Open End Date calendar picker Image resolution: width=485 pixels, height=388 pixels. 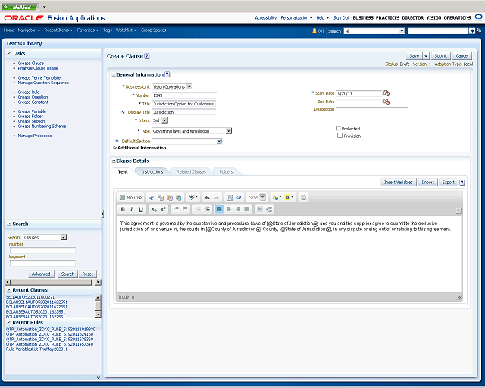pos(386,102)
